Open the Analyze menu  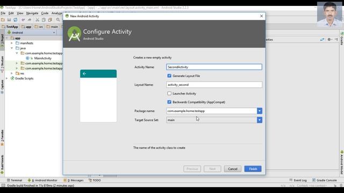point(56,13)
